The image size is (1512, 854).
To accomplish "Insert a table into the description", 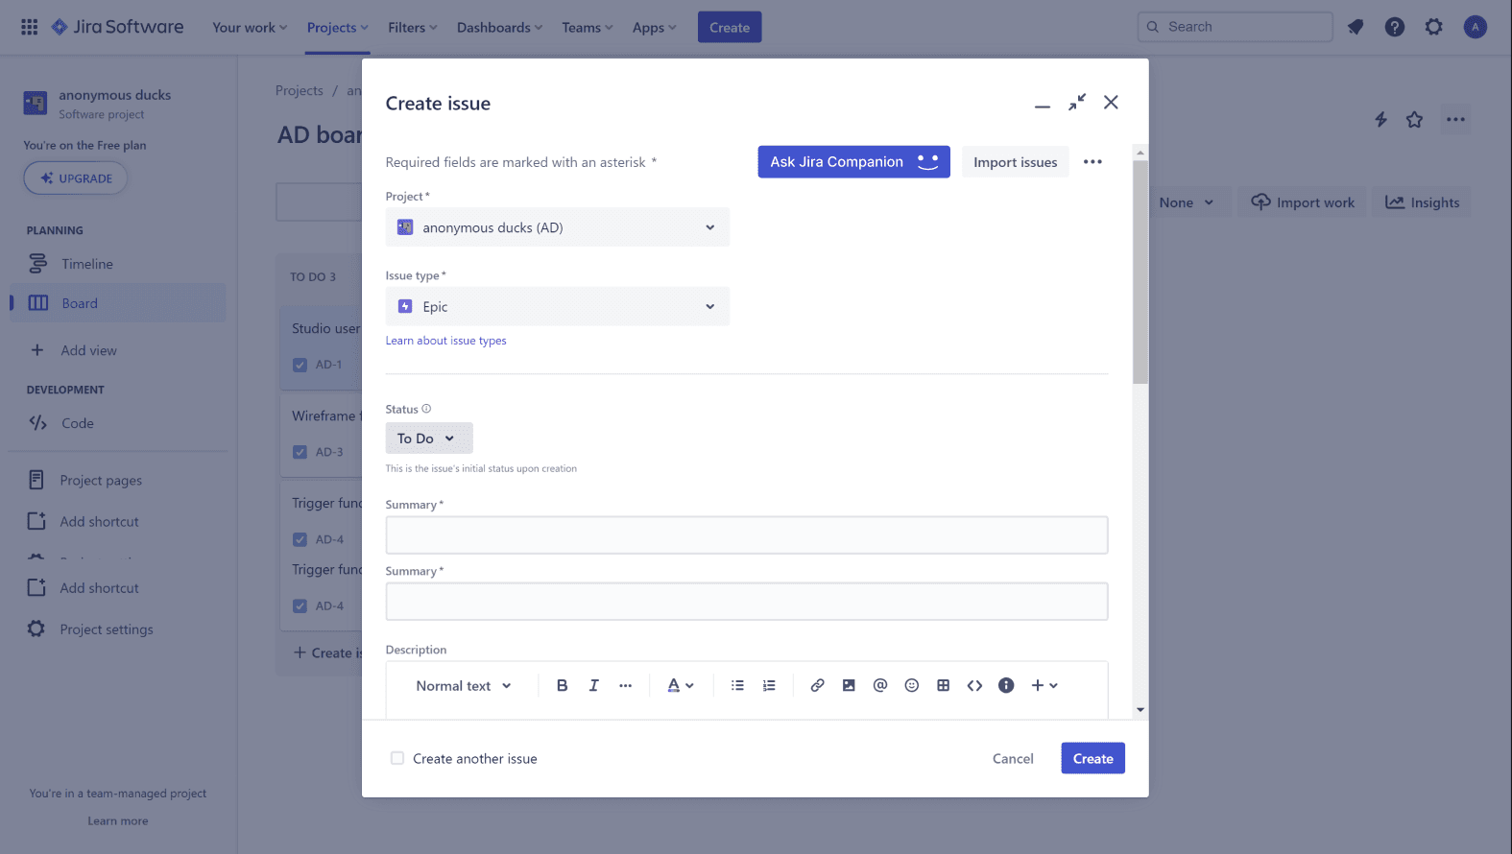I will click(x=944, y=685).
